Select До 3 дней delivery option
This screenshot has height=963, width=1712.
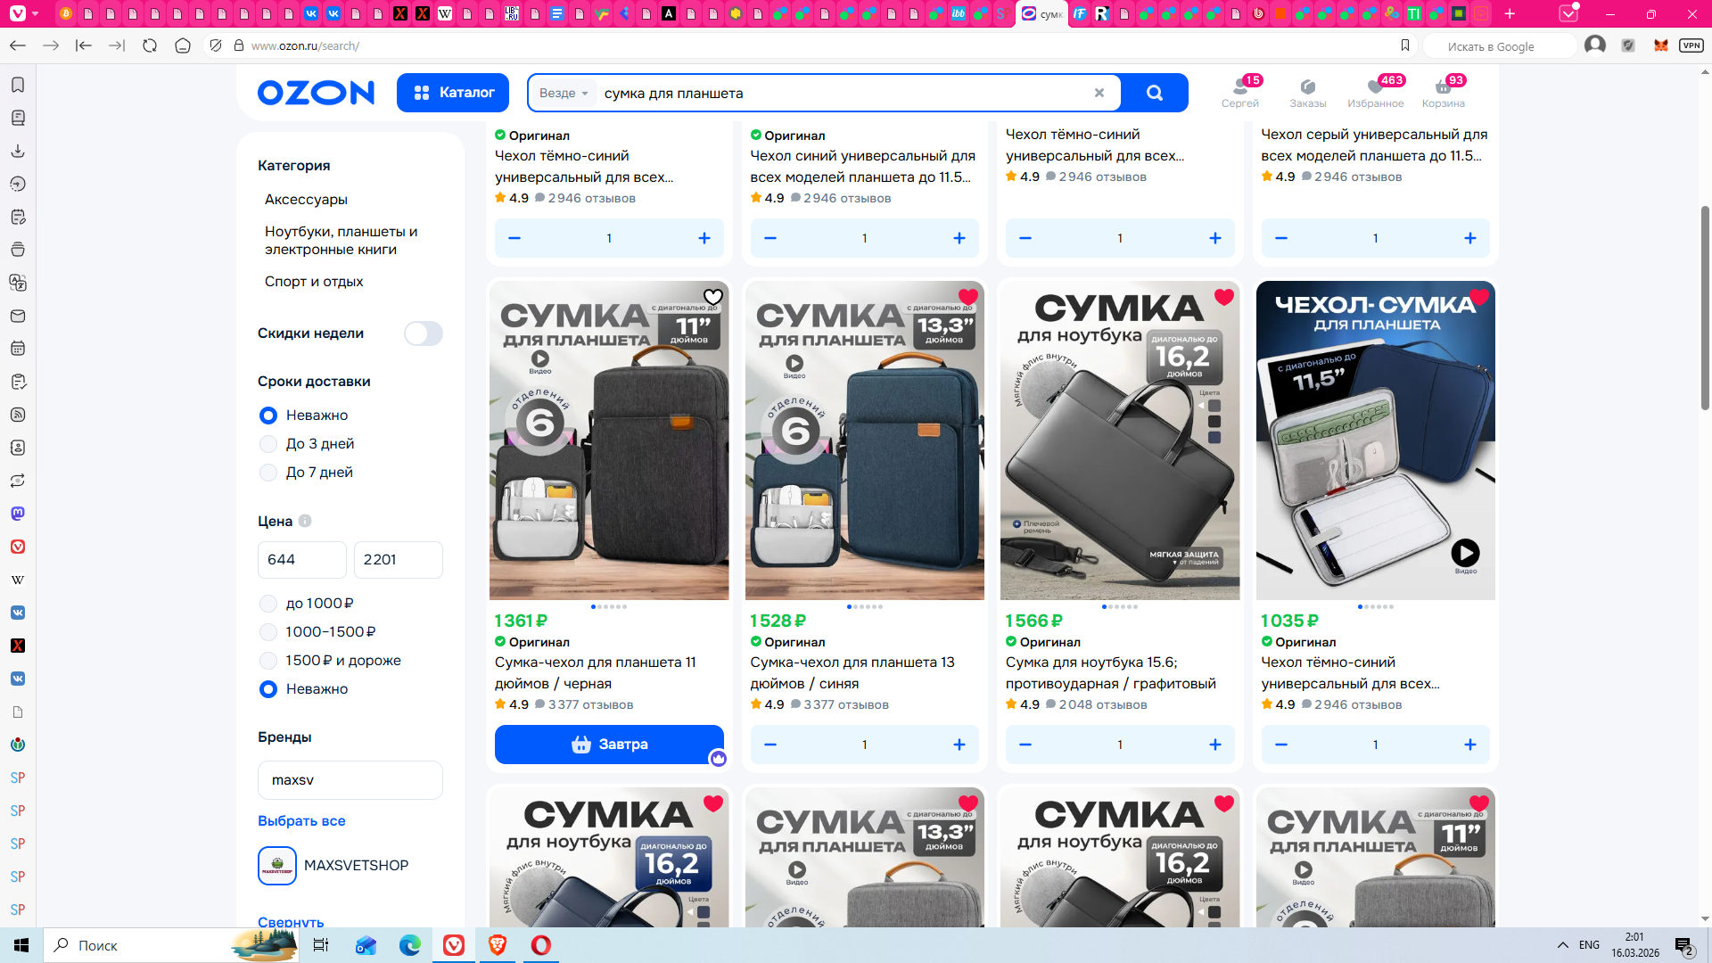pos(268,444)
